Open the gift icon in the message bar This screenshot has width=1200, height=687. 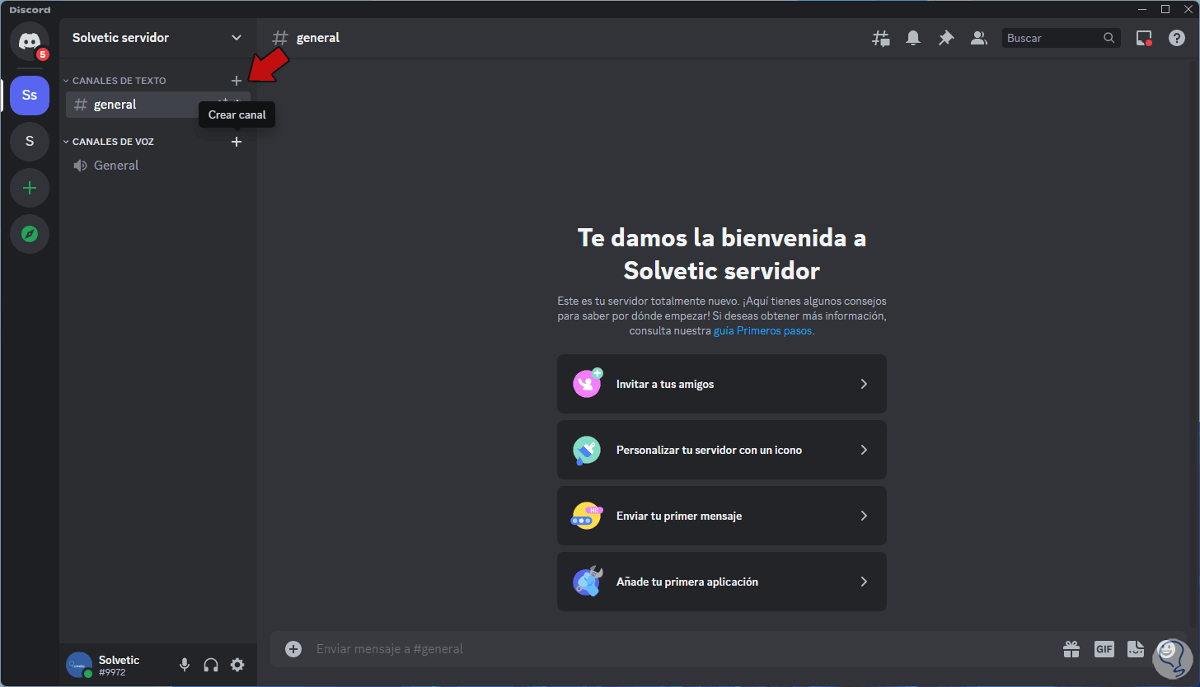pyautogui.click(x=1071, y=649)
